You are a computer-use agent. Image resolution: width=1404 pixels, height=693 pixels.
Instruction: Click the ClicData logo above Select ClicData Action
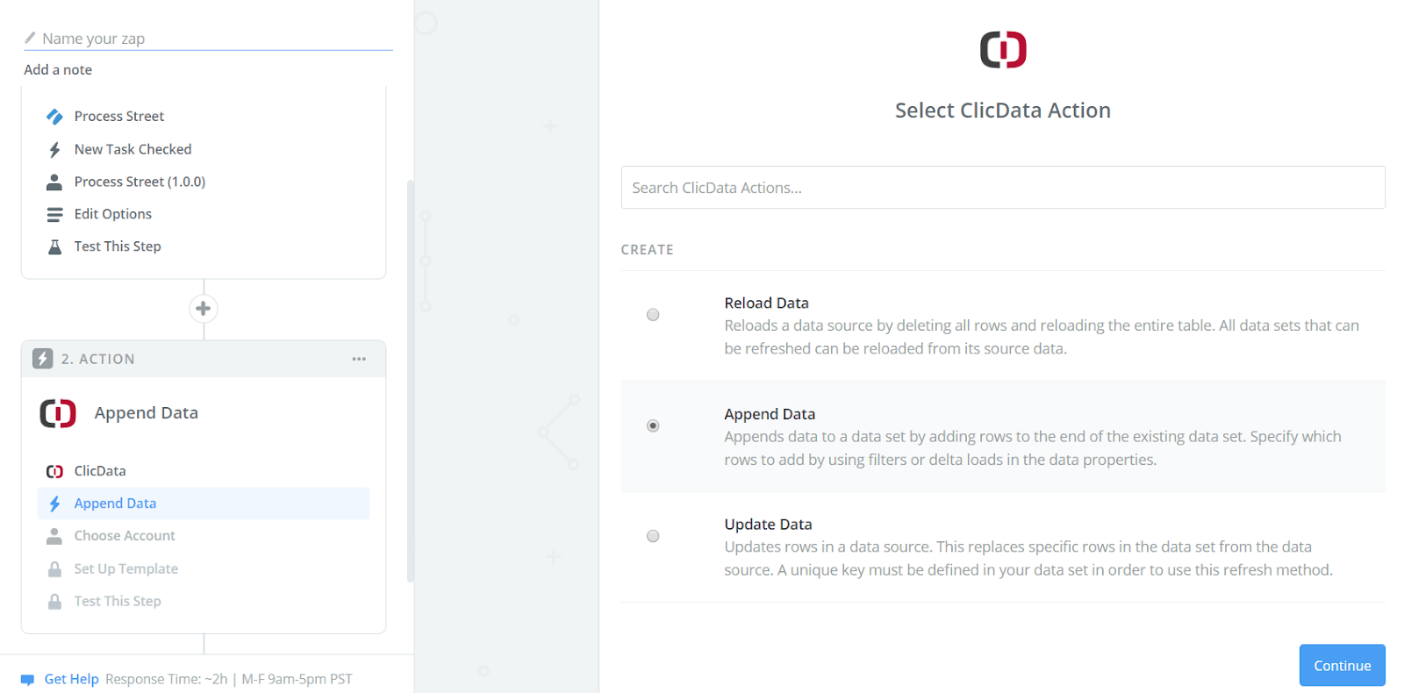click(x=1003, y=50)
